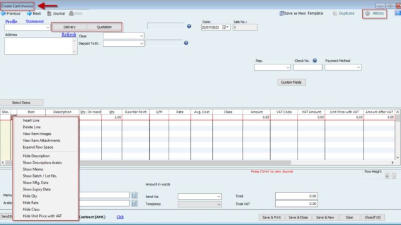Click the Avg. Cost column header

pos(202,112)
